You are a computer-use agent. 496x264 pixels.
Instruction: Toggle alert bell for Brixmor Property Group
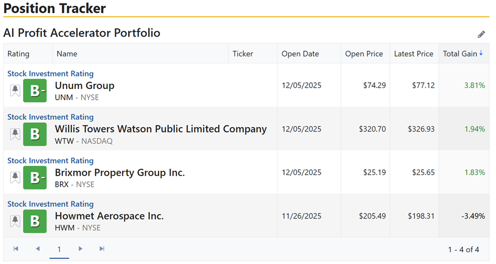15,178
